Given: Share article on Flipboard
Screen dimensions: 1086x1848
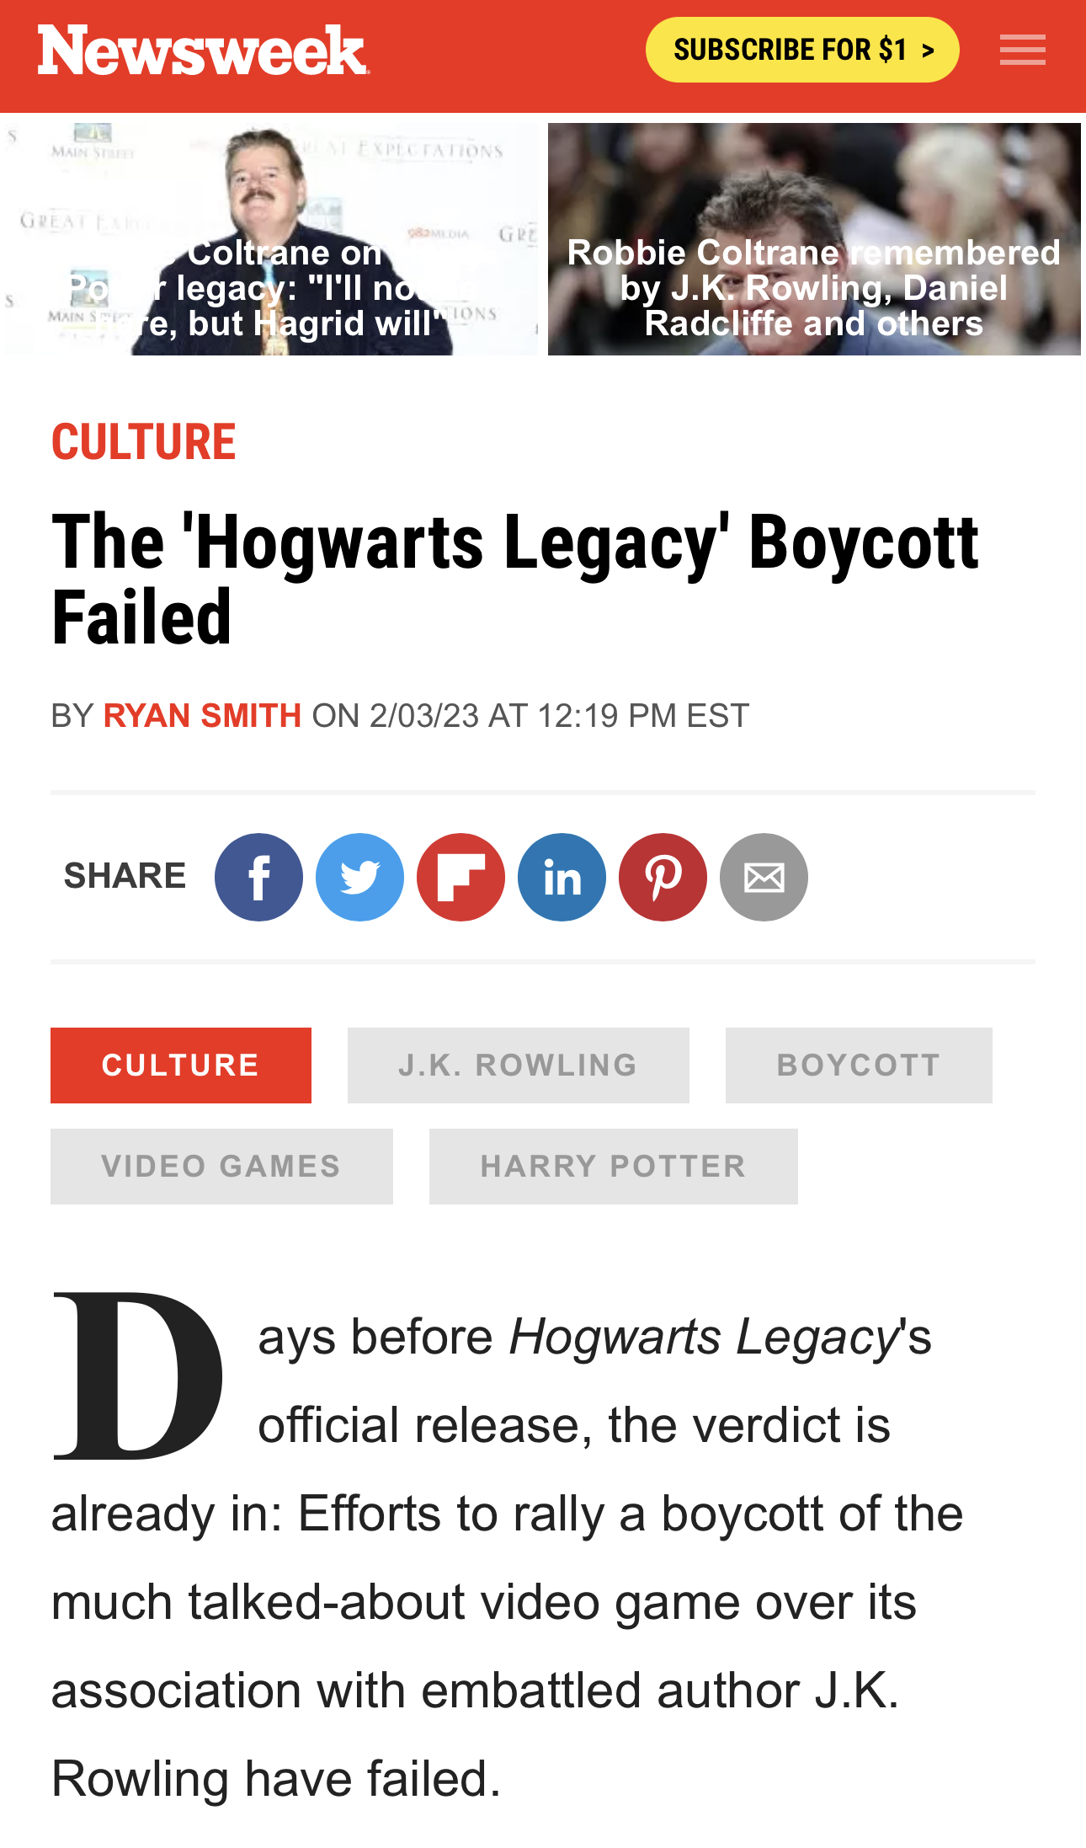Looking at the screenshot, I should 460,877.
